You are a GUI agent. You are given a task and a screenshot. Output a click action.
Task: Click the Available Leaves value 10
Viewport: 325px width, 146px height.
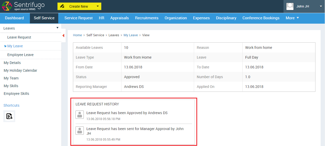(x=126, y=48)
